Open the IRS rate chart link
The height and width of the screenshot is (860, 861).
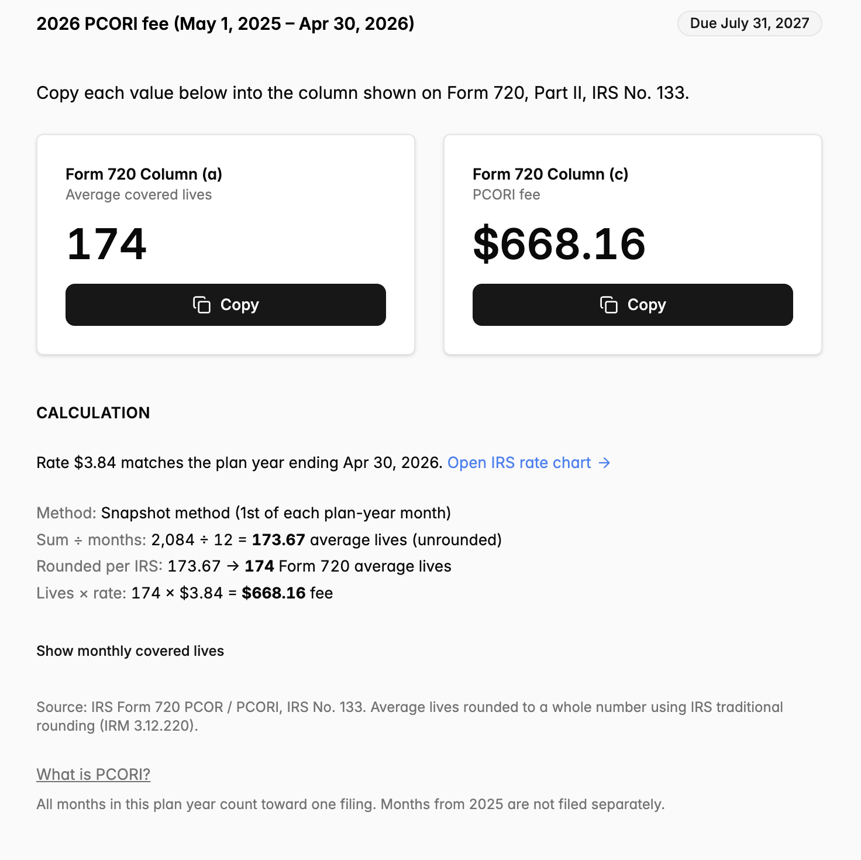(529, 463)
